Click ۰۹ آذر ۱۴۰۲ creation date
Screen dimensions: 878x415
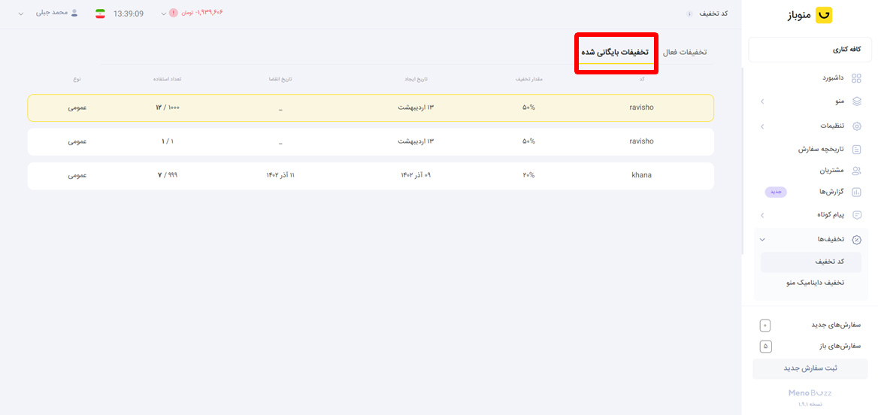pos(416,175)
